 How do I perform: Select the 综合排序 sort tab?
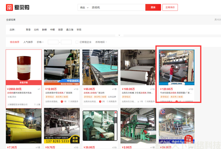click(x=14, y=42)
